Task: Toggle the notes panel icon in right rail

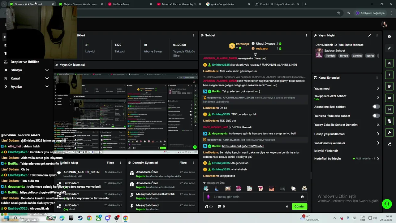Action: [x=389, y=86]
